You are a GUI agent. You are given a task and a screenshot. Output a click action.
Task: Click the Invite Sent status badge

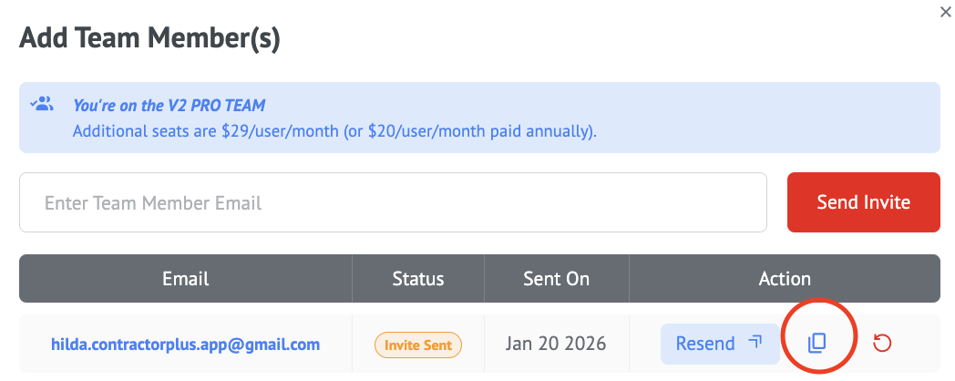(418, 345)
